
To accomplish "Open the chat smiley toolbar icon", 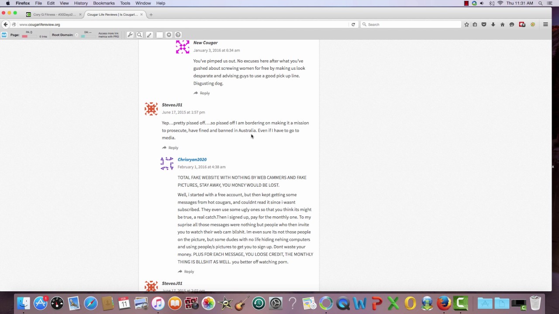I will (x=512, y=24).
